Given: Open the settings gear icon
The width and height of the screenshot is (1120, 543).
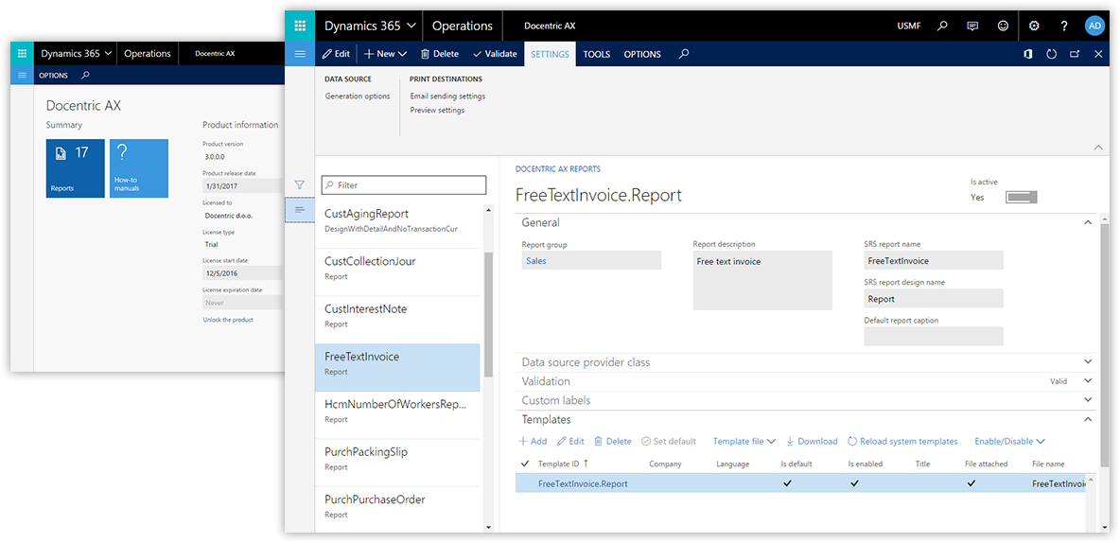Looking at the screenshot, I should [1034, 26].
